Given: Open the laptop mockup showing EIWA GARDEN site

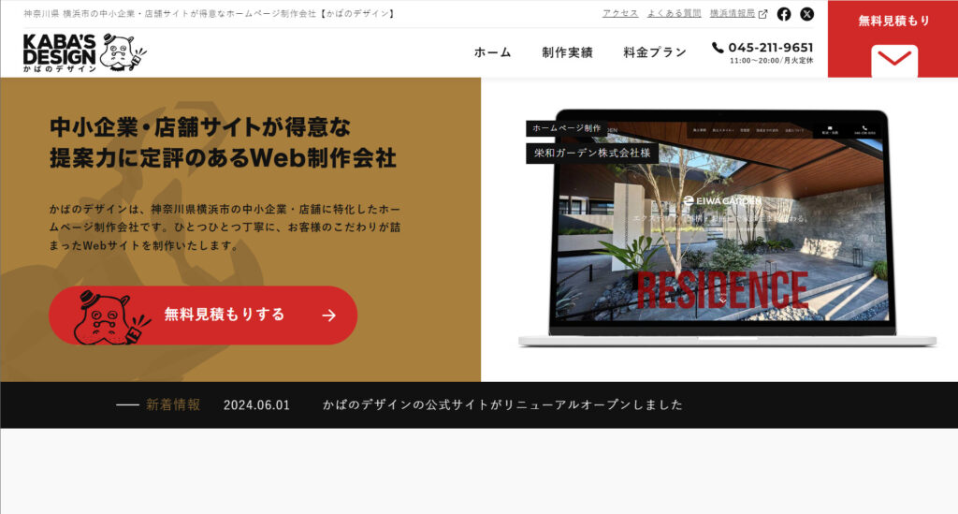Looking at the screenshot, I should (727, 228).
